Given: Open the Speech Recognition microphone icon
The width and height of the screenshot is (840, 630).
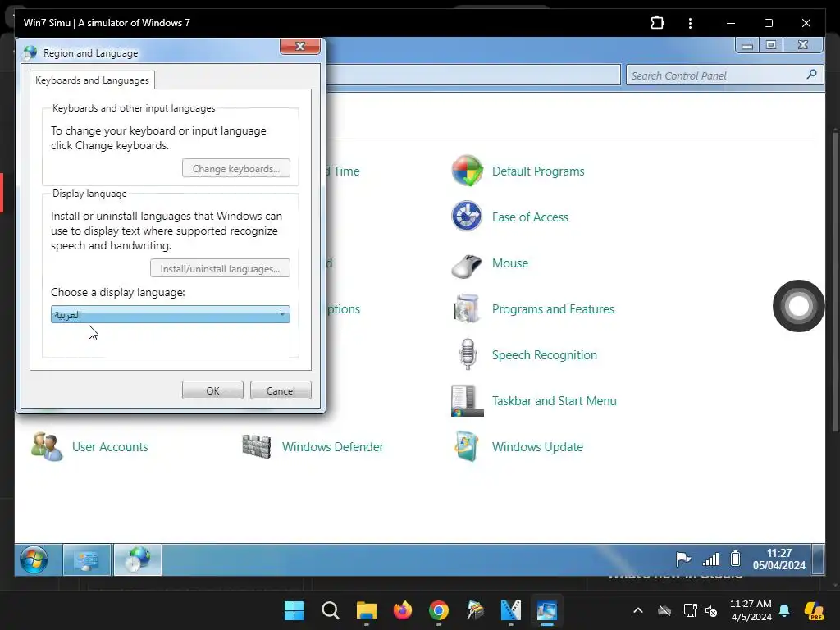Looking at the screenshot, I should pos(468,354).
